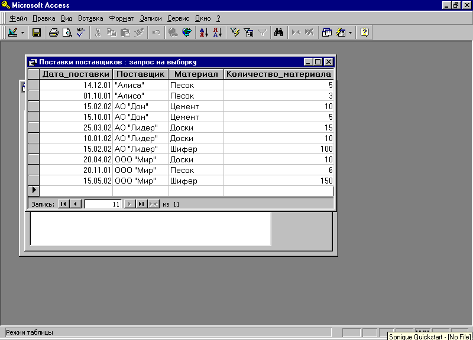The height and width of the screenshot is (340, 473).
Task: Click the Format Painter brush icon
Action: [x=138, y=32]
